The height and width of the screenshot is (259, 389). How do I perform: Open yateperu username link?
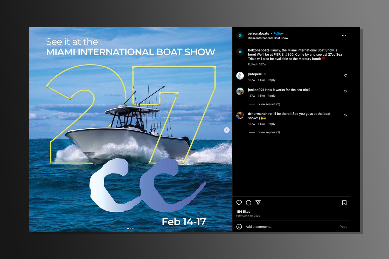click(x=255, y=74)
